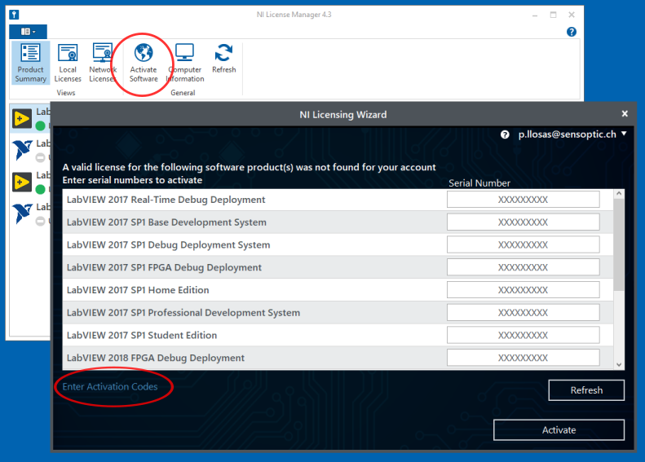This screenshot has height=462, width=645.
Task: Click the Activate Software globe icon
Action: pyautogui.click(x=144, y=53)
